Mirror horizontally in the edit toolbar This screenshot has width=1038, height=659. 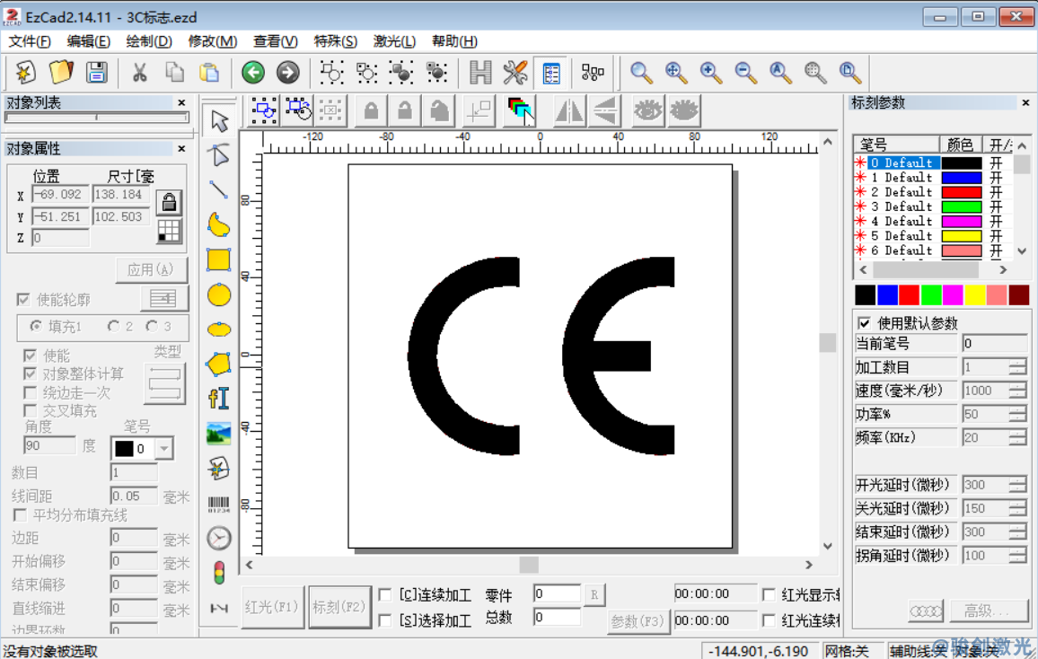click(569, 110)
